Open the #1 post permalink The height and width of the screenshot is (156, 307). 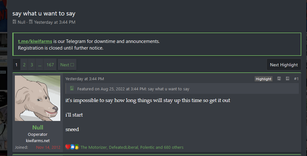pos(296,79)
